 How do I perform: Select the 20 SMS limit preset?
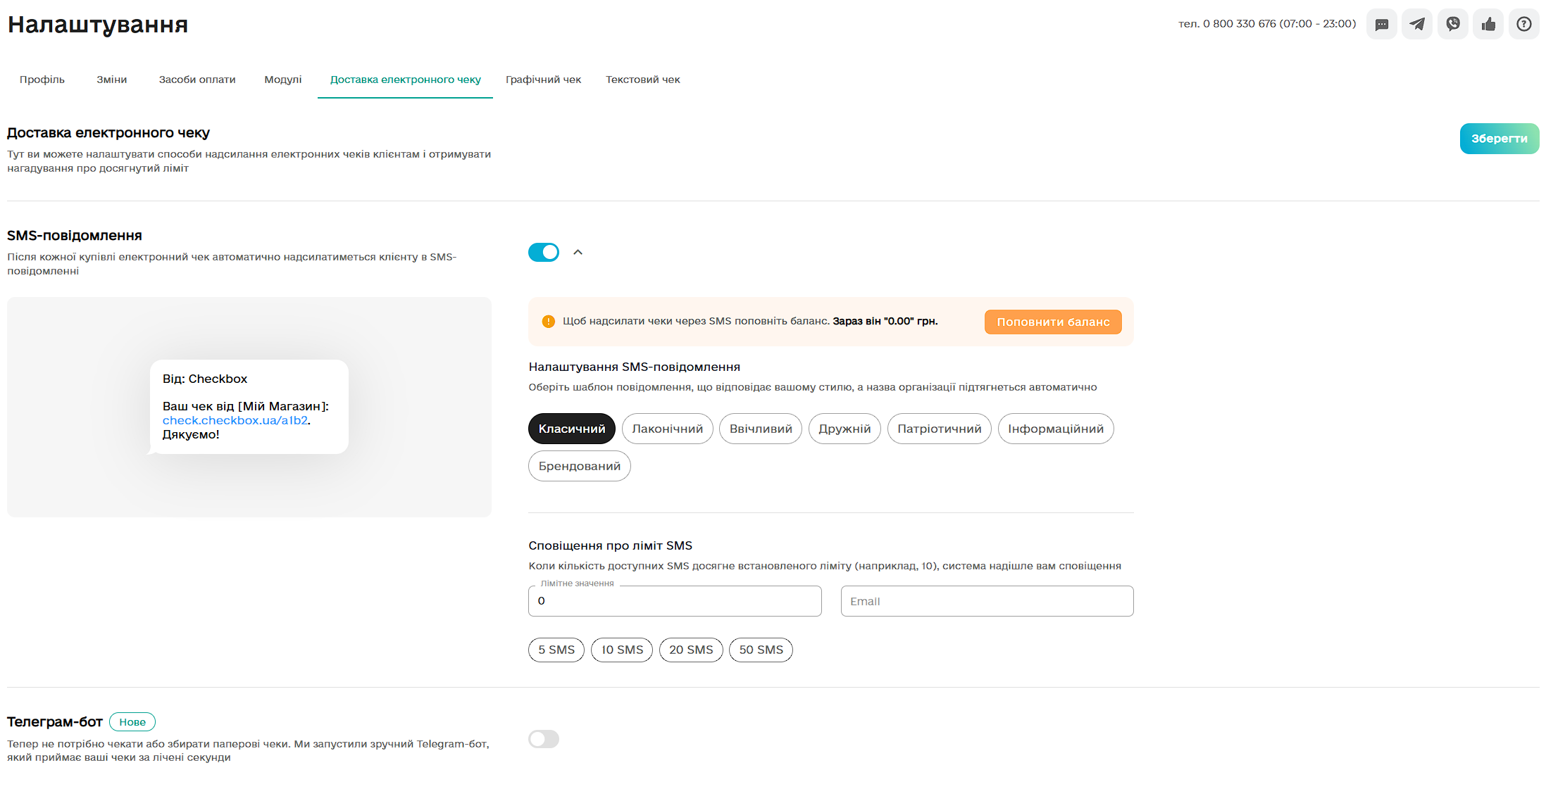[x=691, y=650]
